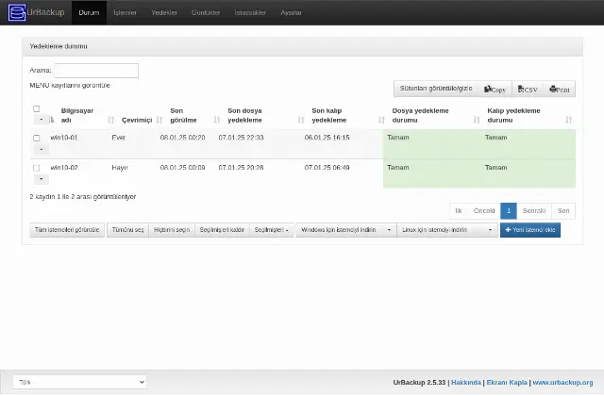604x396 pixels.
Task: Open Seçilmişleri dropdown menu
Action: click(272, 230)
